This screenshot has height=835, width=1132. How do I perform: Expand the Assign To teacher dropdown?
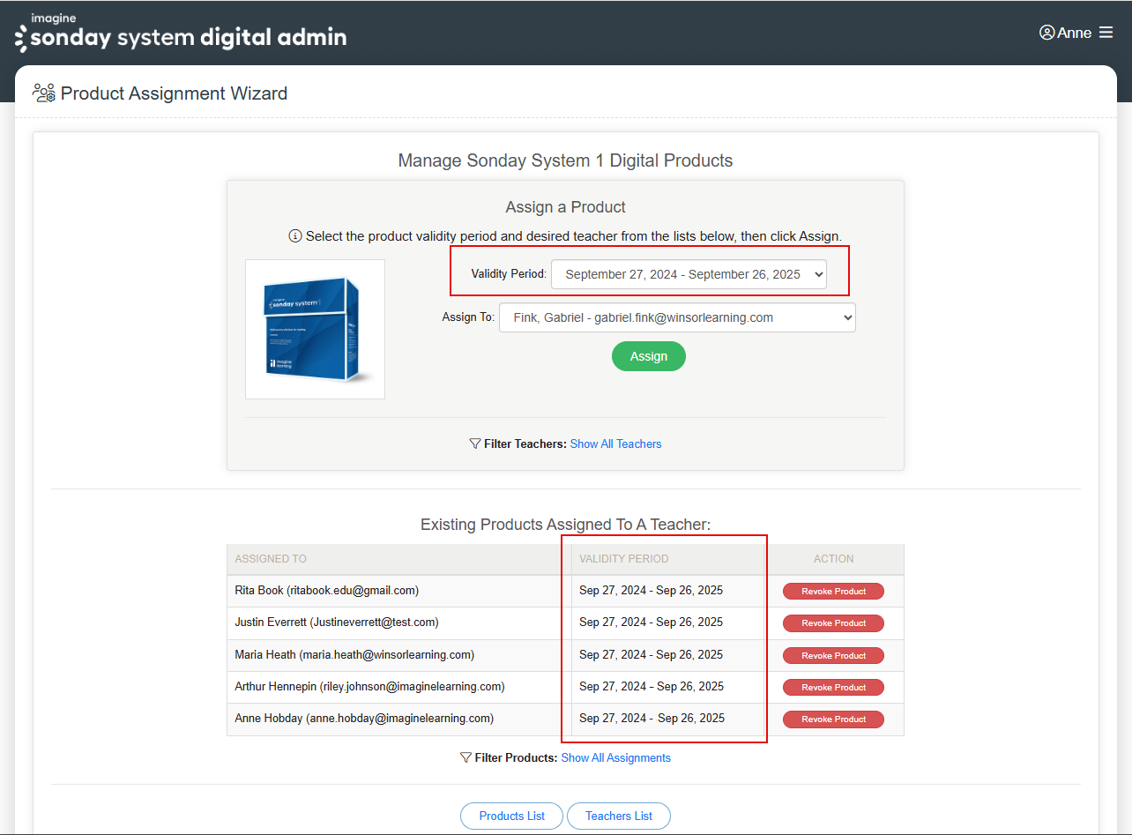click(x=677, y=317)
